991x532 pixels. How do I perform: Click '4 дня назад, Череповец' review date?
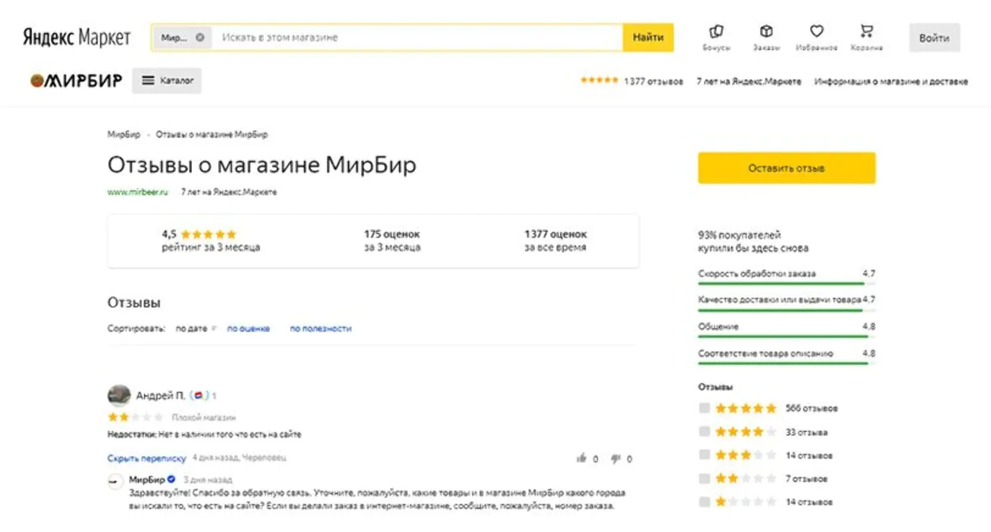coord(239,458)
